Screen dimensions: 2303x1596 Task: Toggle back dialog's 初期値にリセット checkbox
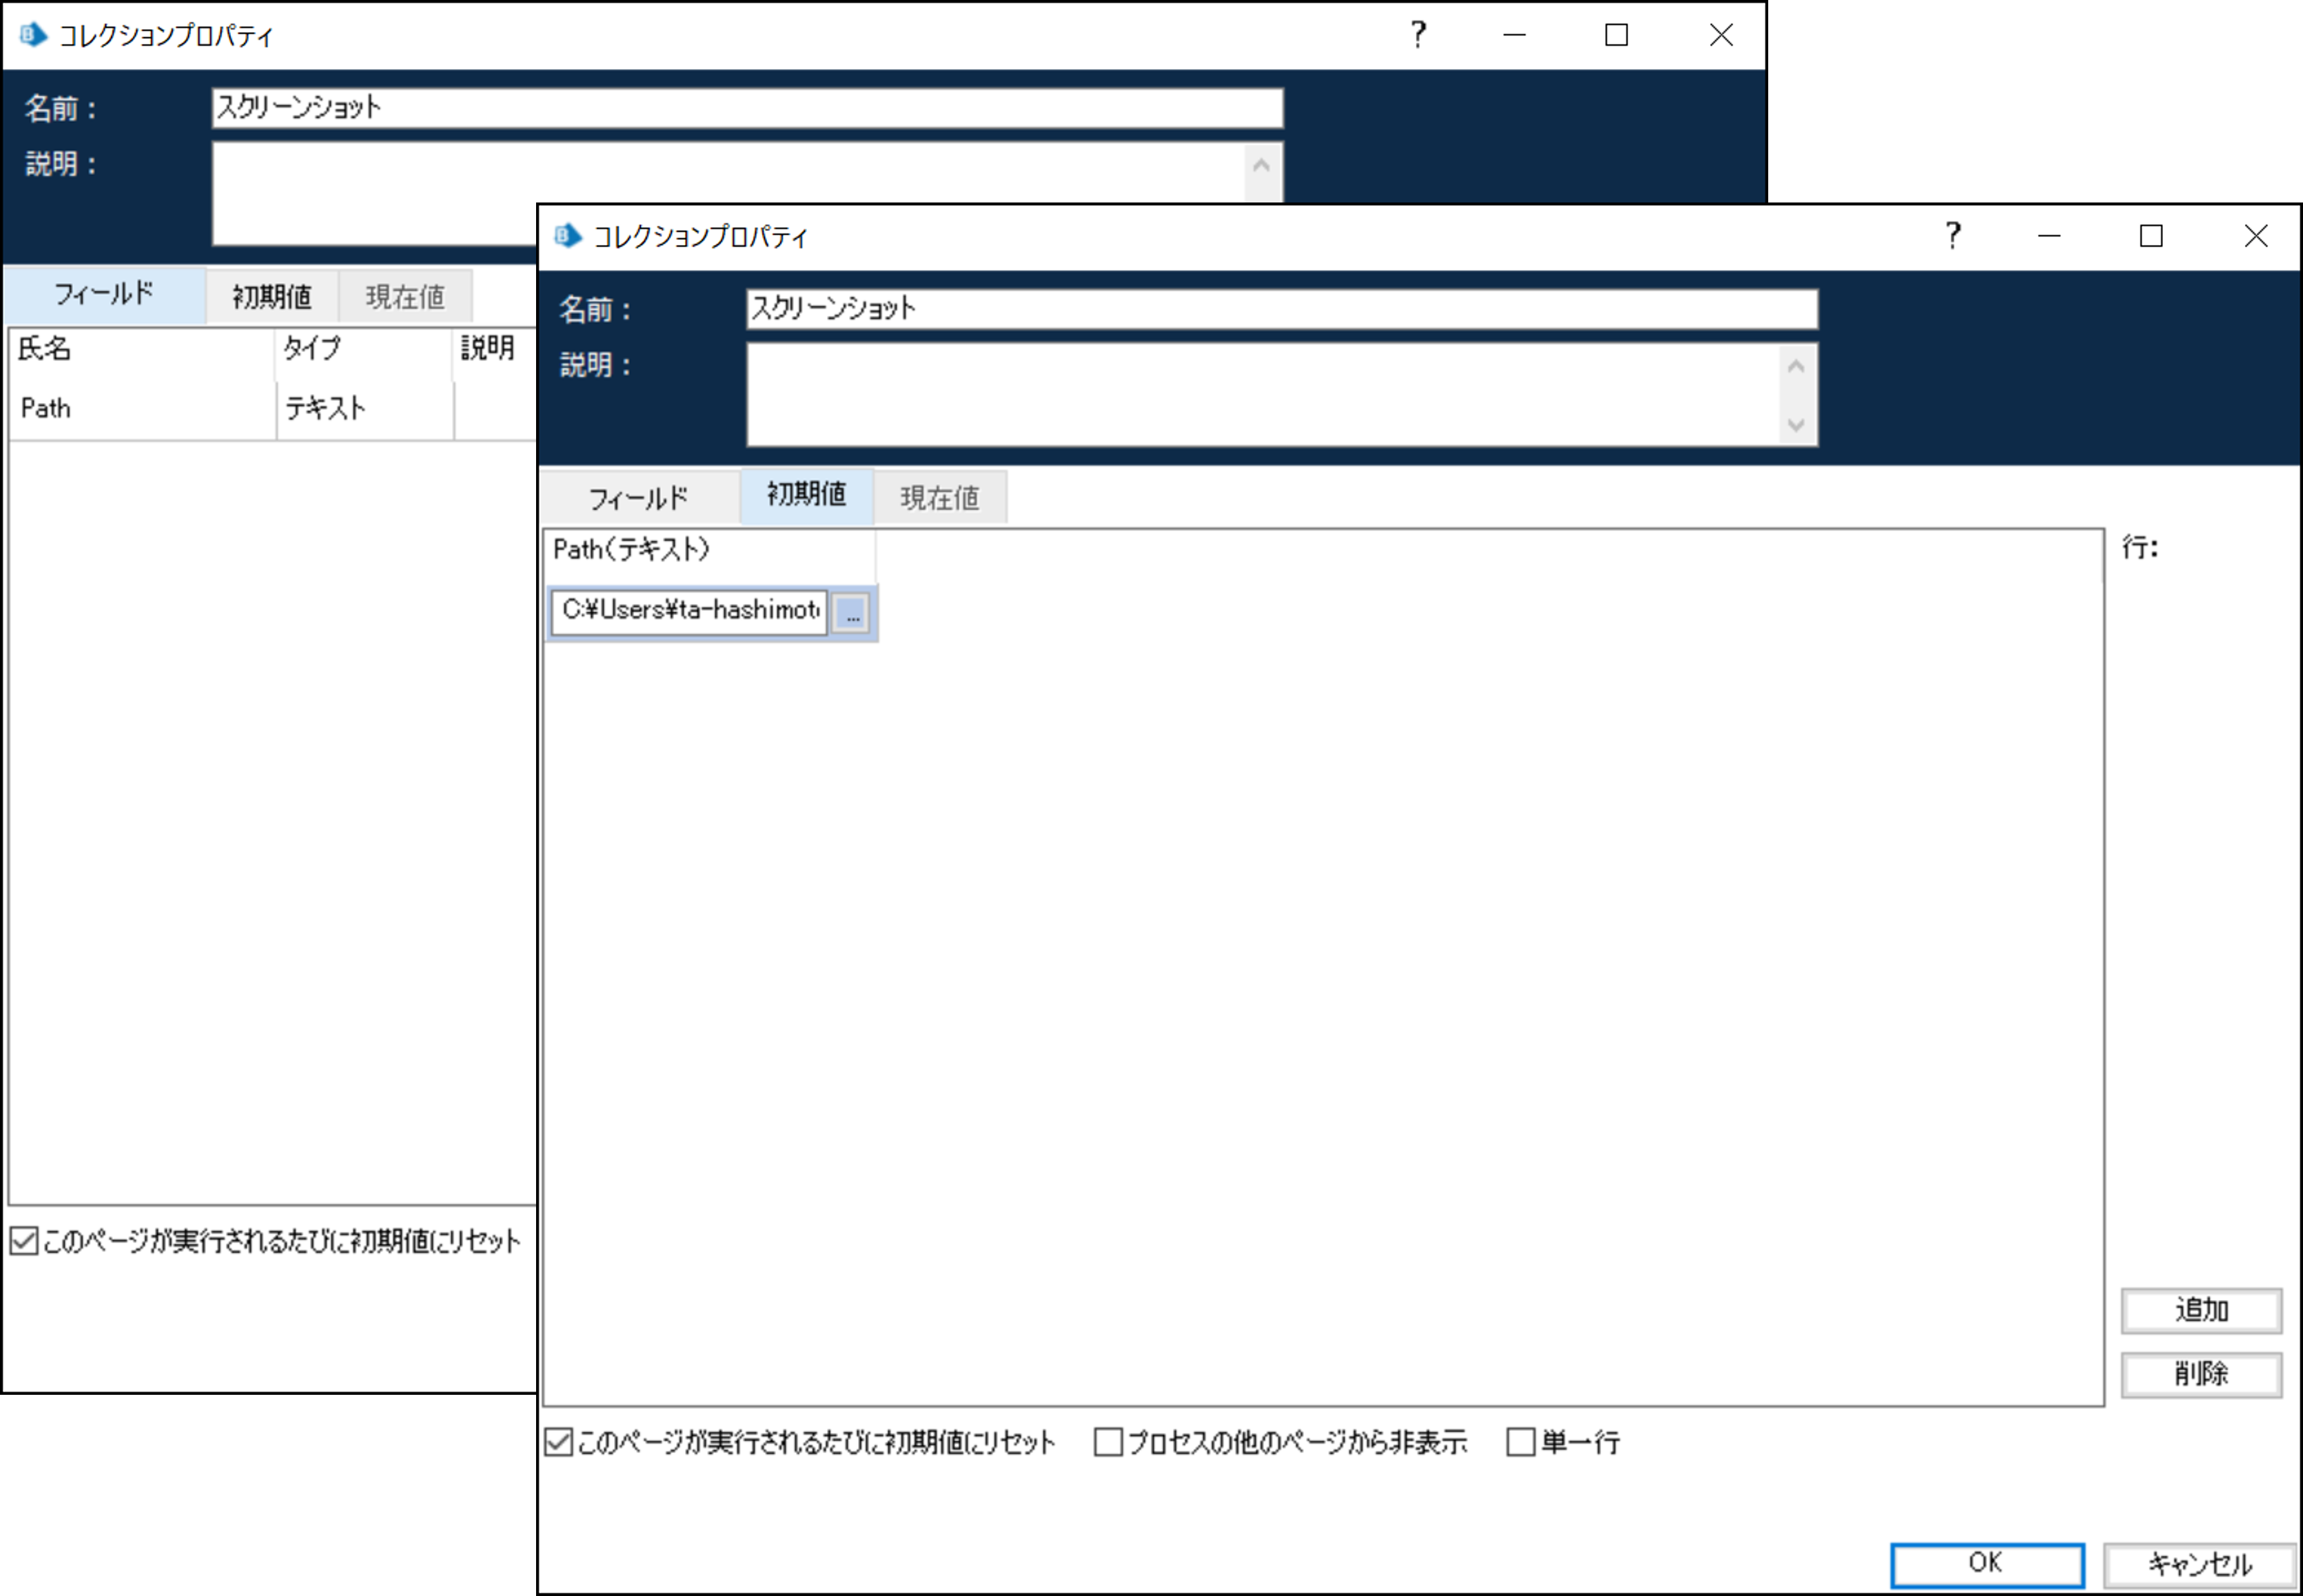point(24,1241)
